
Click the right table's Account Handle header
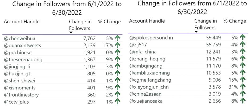(x=147, y=21)
